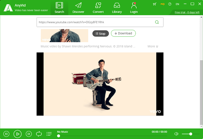Go to the Library tab
203x139 pixels.
[117, 8]
